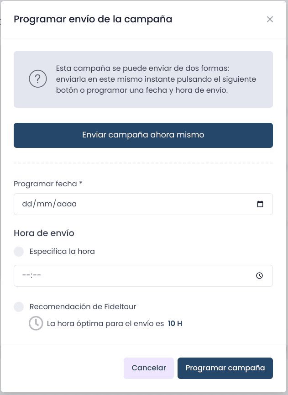Screen dimensions: 288x395
Task: Open the calendar picker icon in date field
Action: pos(260,204)
